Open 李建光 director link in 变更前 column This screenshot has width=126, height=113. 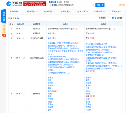tap(51, 77)
